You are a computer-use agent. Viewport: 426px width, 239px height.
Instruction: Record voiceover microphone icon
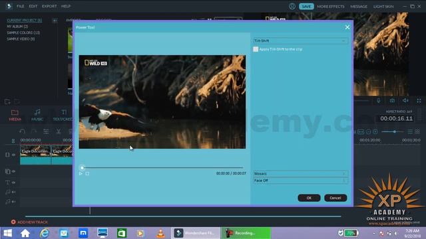point(379,100)
